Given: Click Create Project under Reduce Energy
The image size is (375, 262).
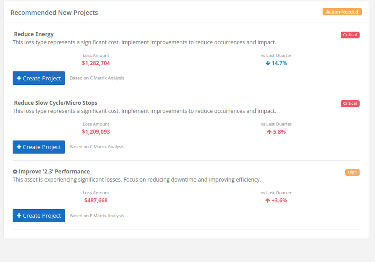Looking at the screenshot, I should 39,78.
